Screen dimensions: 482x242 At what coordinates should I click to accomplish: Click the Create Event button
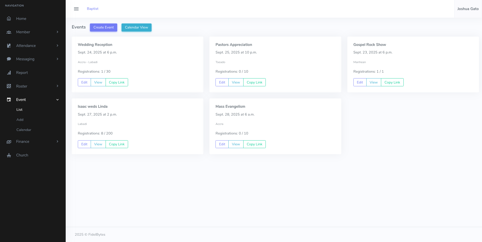coord(103,27)
